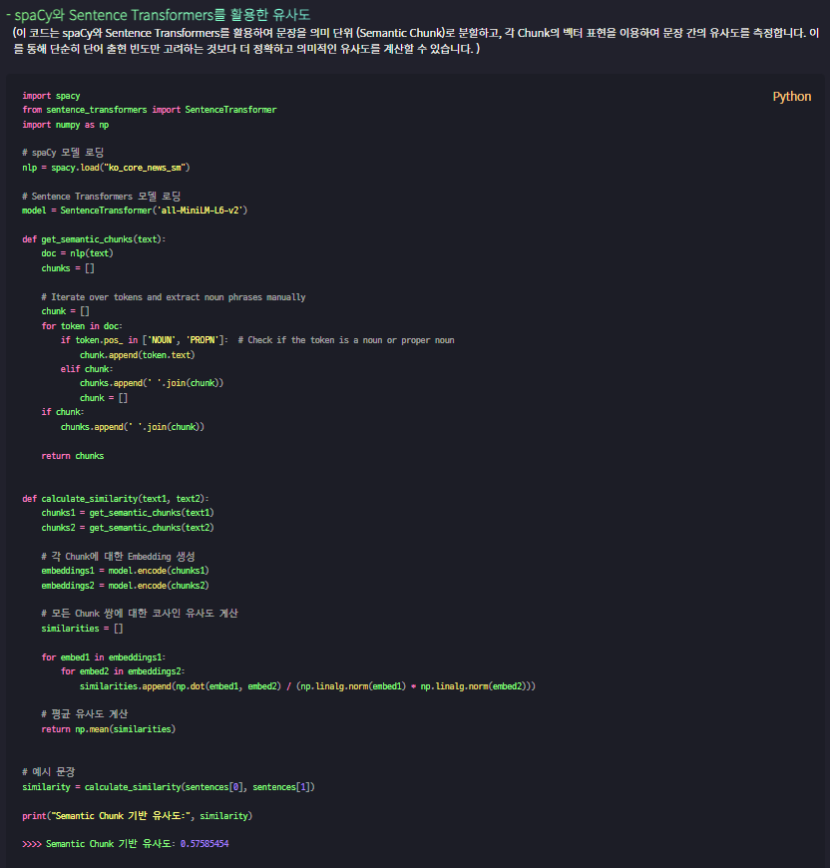Click the 'import spacy' line
This screenshot has width=830, height=868.
pos(51,96)
